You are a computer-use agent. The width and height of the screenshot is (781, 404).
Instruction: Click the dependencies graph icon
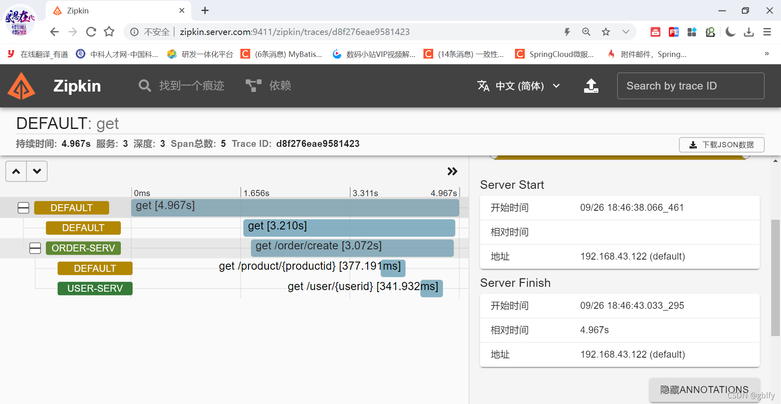pos(253,86)
